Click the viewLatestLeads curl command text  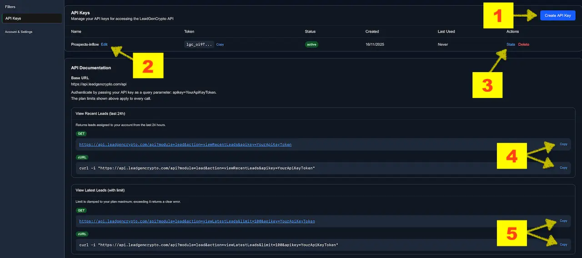tap(209, 245)
